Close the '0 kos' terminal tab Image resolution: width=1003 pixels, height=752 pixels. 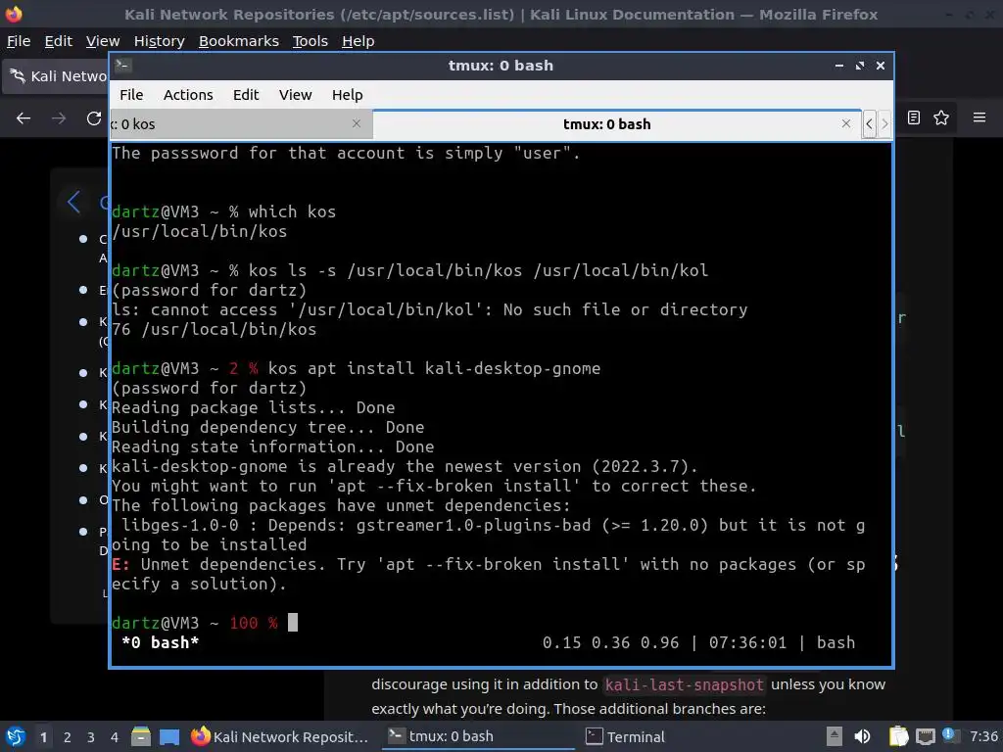tap(357, 123)
